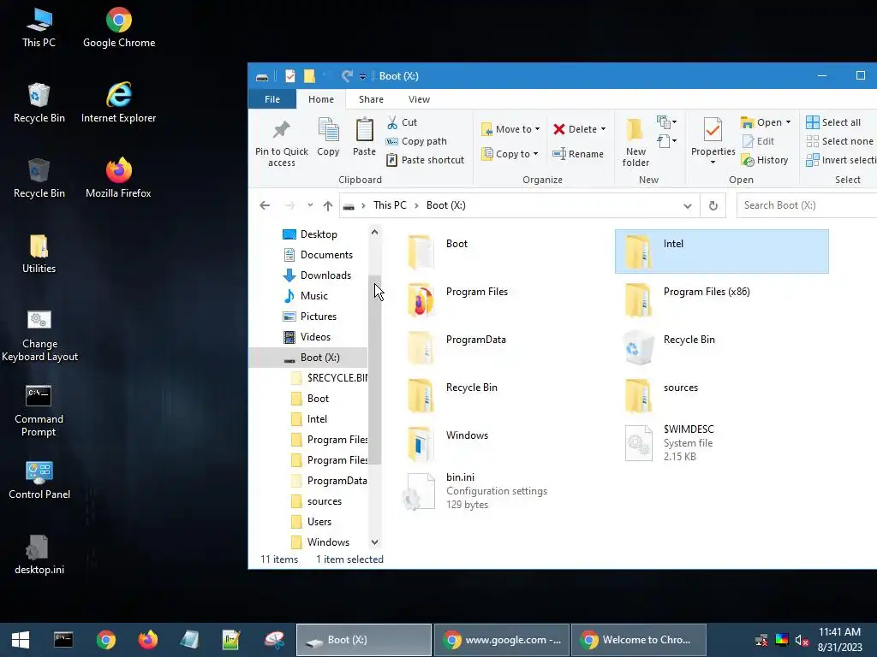
Task: Click Paste shortcut in ribbon
Action: [x=425, y=160]
